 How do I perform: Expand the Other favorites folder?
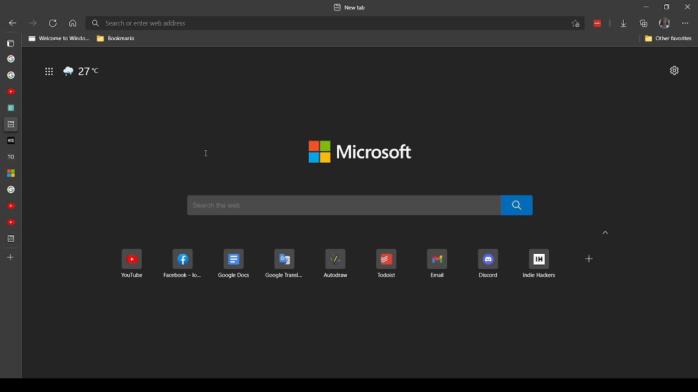click(x=669, y=39)
